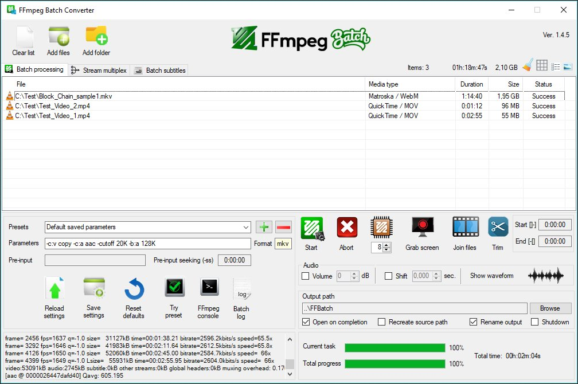Reset parameters to defaults
This screenshot has height=384, width=578.
(134, 289)
